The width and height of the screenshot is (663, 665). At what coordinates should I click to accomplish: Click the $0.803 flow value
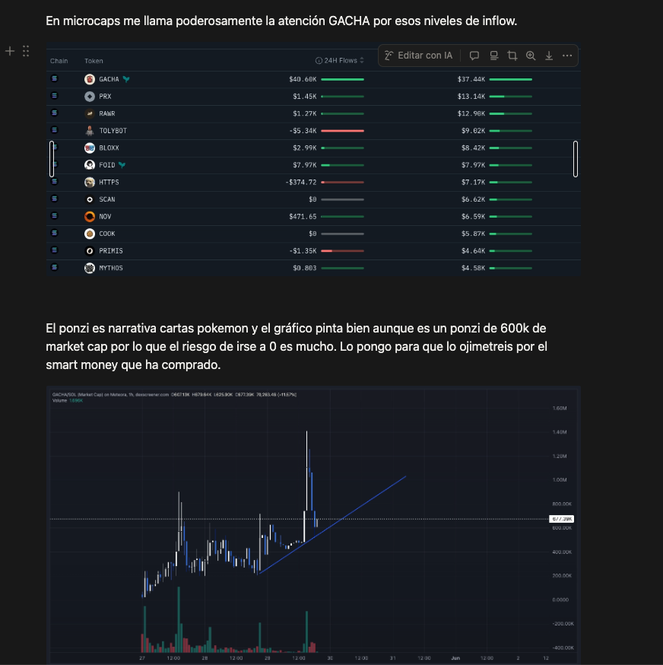(x=304, y=268)
